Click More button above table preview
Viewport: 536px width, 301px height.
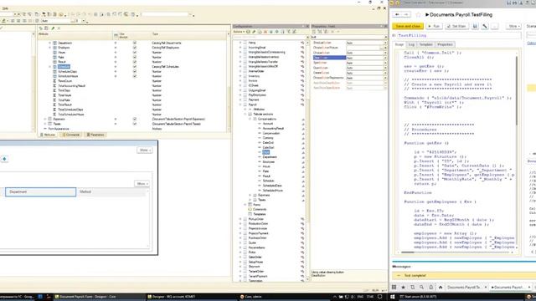(142, 184)
